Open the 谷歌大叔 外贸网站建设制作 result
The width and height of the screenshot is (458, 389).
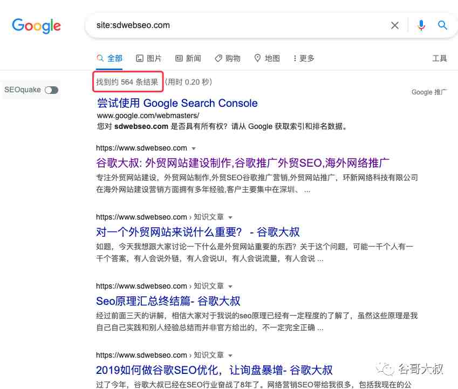point(242,163)
